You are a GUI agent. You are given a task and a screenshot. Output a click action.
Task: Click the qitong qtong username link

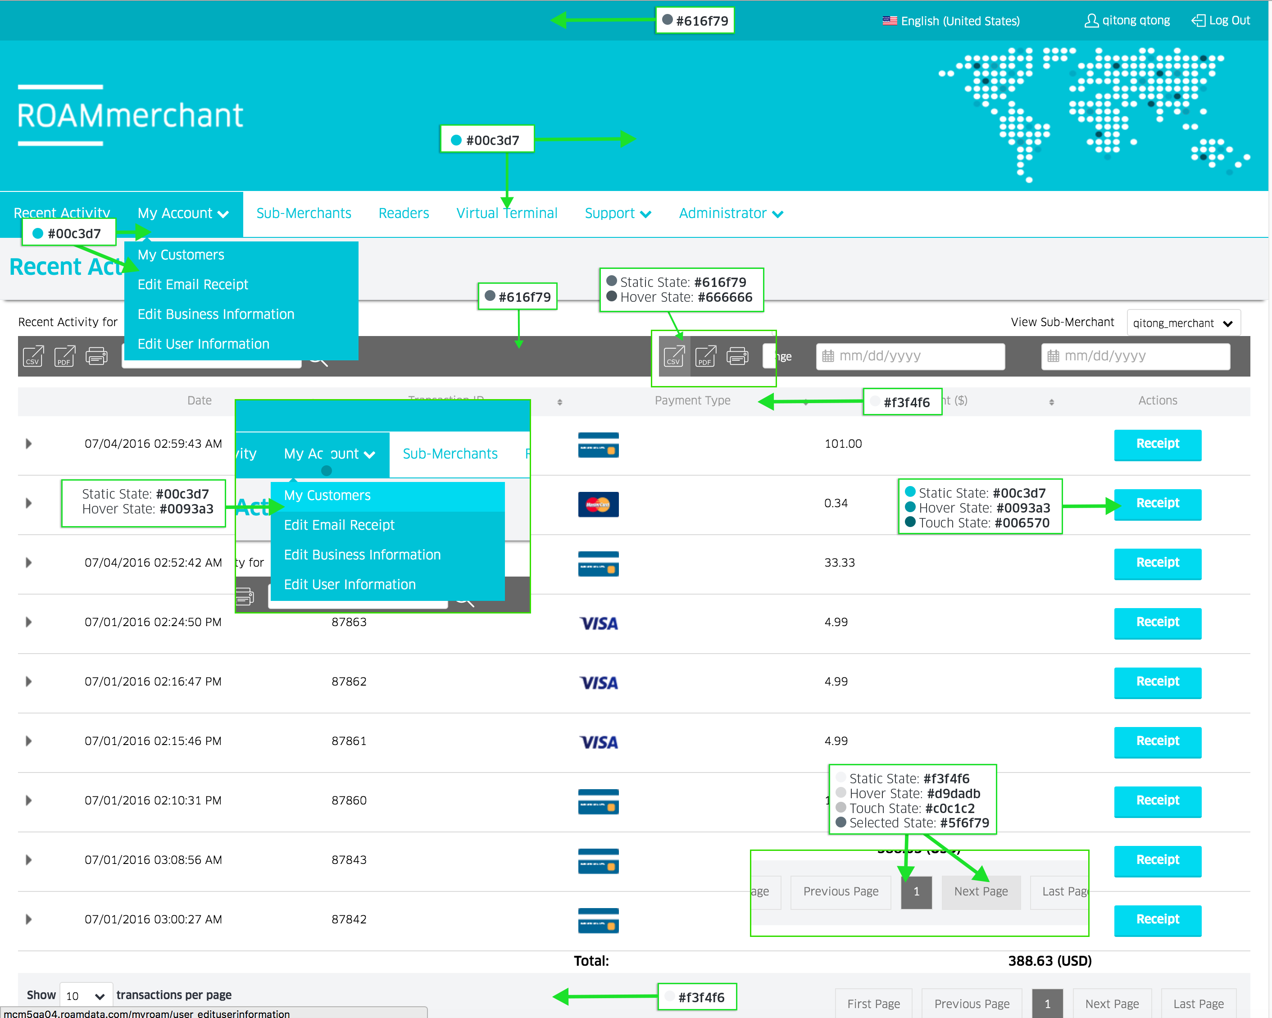(x=1136, y=21)
